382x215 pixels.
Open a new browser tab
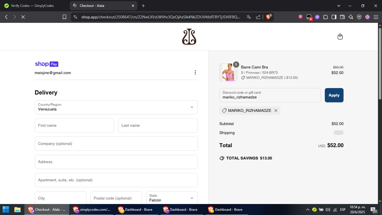[x=143, y=6]
